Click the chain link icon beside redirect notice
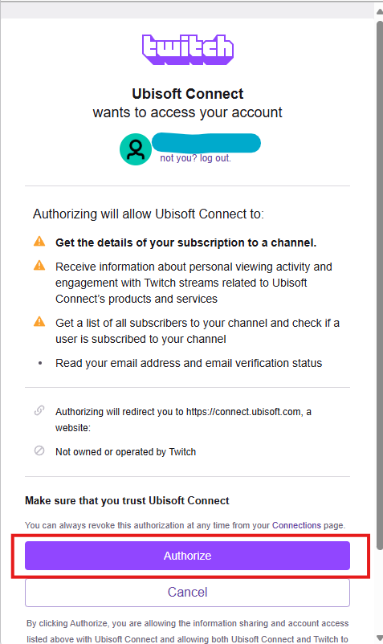 pyautogui.click(x=39, y=410)
